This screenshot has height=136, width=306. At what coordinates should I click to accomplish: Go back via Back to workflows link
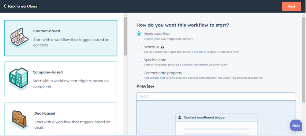point(22,6)
